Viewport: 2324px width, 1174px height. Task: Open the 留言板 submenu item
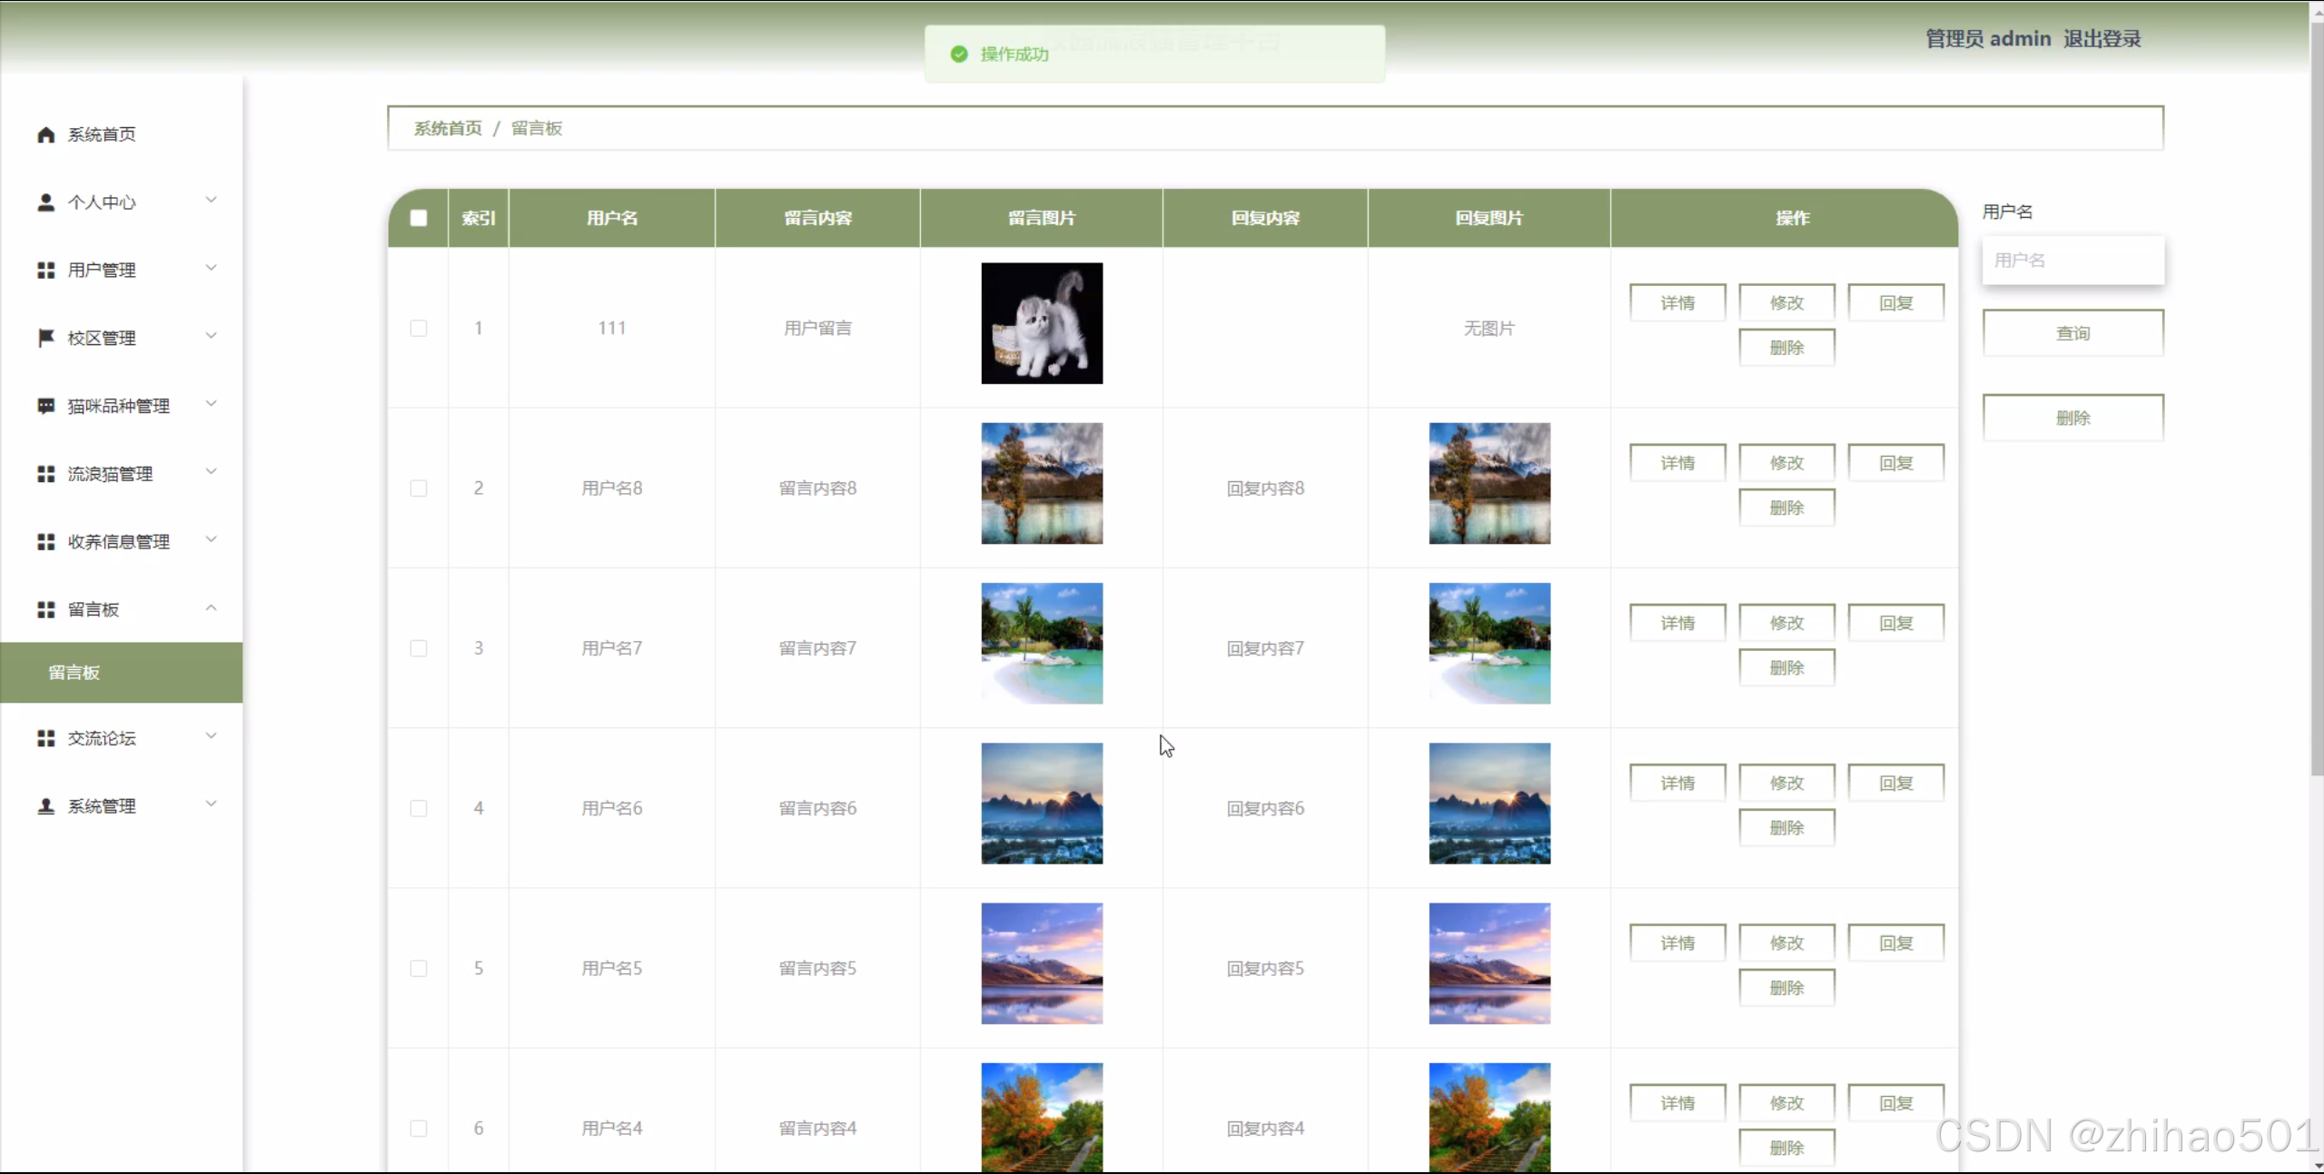click(74, 673)
